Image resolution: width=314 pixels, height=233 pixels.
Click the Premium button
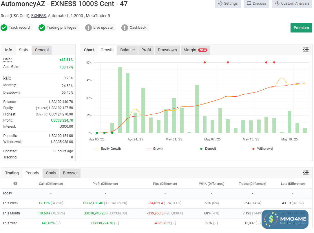pyautogui.click(x=301, y=28)
